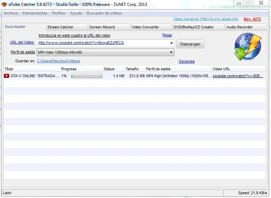
Task: Click the Descargar button
Action: (190, 44)
